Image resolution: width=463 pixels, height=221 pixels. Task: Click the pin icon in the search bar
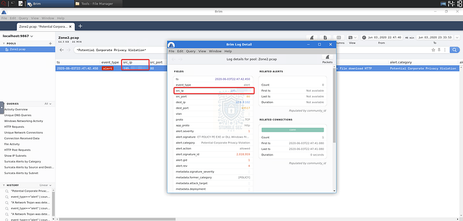tap(439, 50)
